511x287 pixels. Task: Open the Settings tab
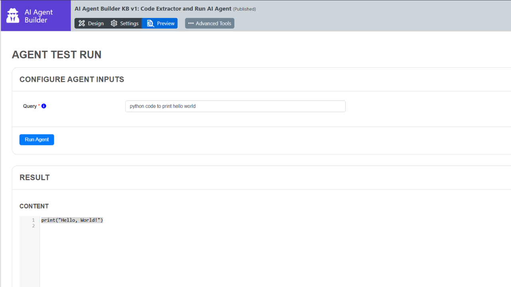(125, 24)
